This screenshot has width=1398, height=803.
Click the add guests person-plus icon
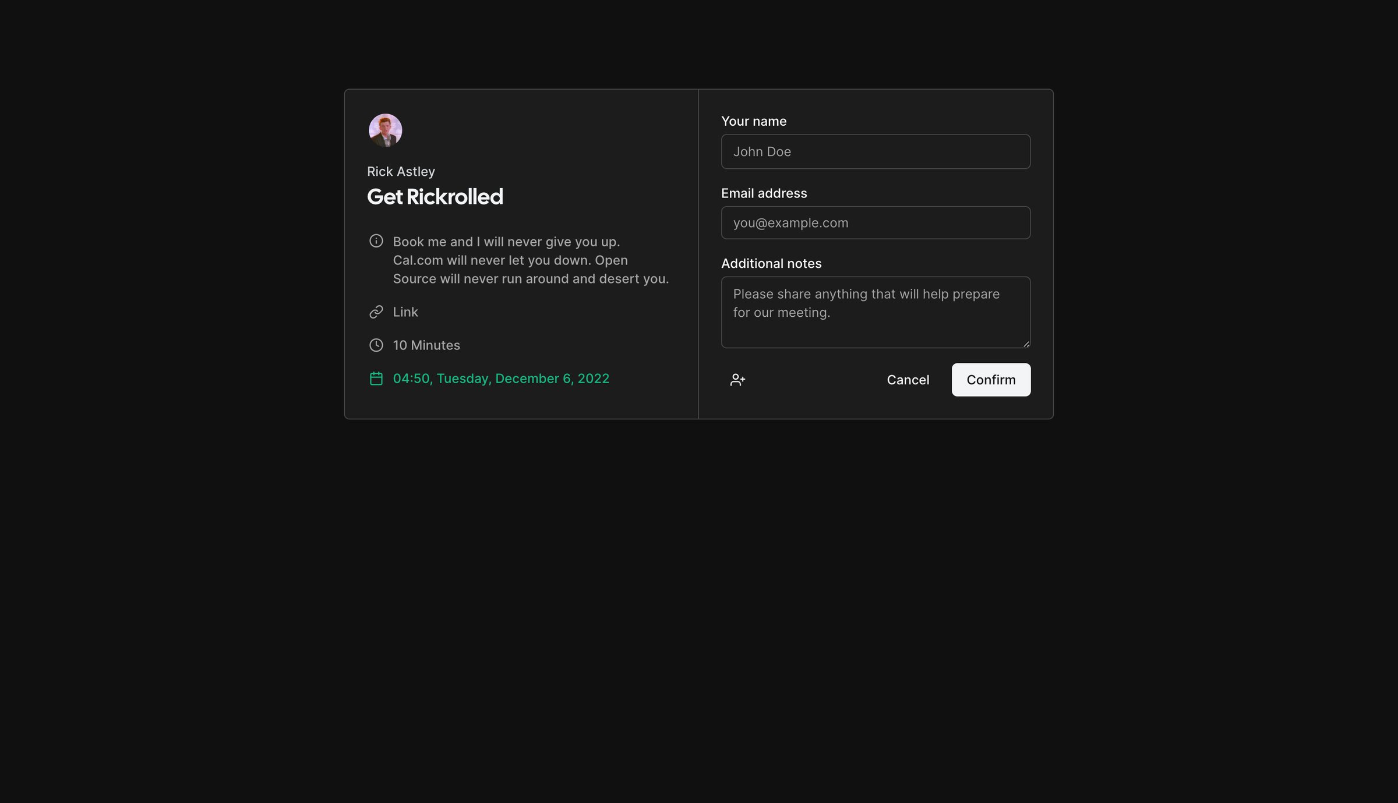tap(737, 380)
